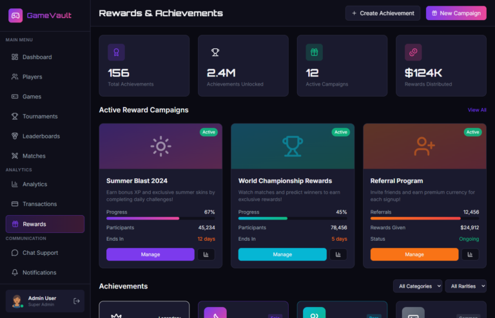Click the Notifications bell icon
This screenshot has width=495, height=318.
point(15,272)
